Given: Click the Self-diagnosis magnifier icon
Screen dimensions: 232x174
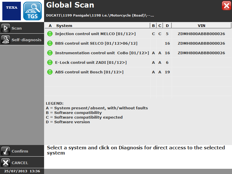Looking at the screenshot, I should [6, 39].
